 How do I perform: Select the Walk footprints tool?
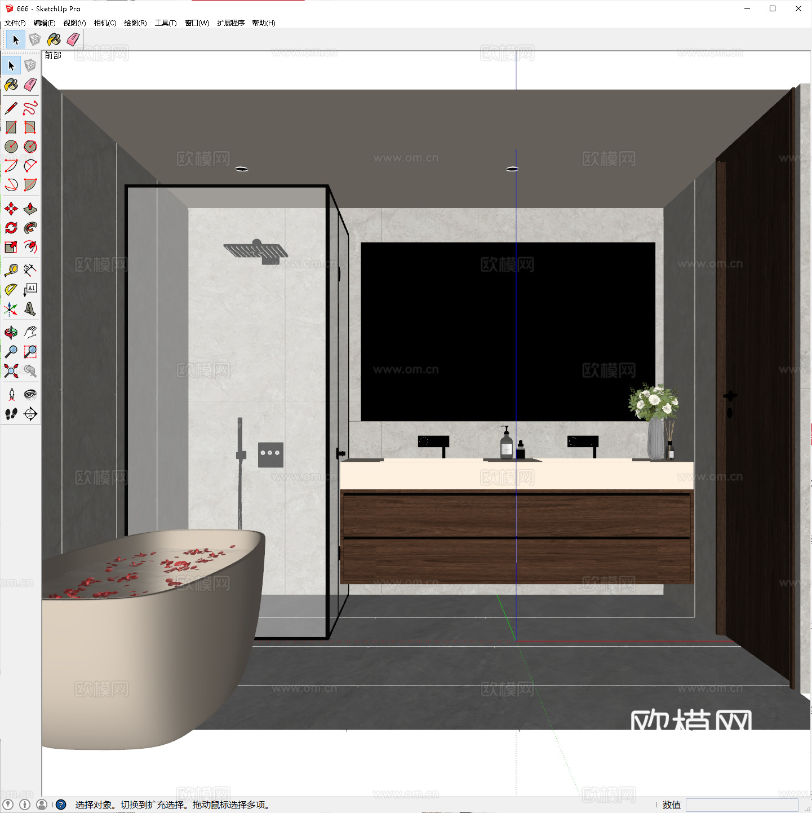coord(11,414)
